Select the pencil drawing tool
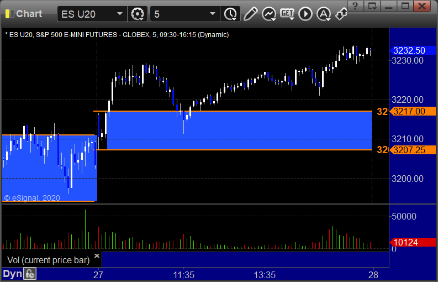The image size is (438, 282). point(250,14)
